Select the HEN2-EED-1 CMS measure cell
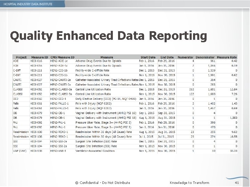250x187 pixels. click(58, 99)
